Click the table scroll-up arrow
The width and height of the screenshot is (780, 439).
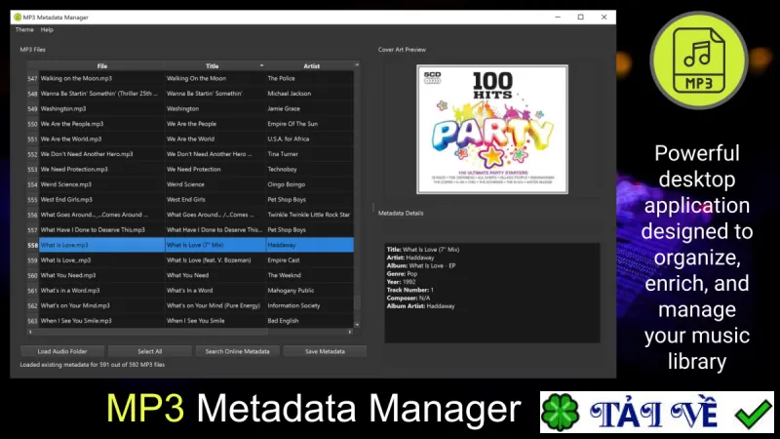point(357,65)
